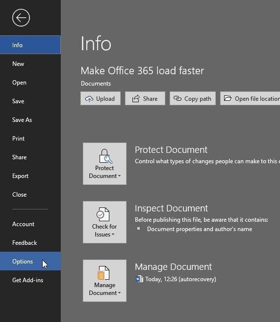Click the Today, 12:26 (autorecovery) version
Viewport: 280px width, 322px height.
pos(180,279)
